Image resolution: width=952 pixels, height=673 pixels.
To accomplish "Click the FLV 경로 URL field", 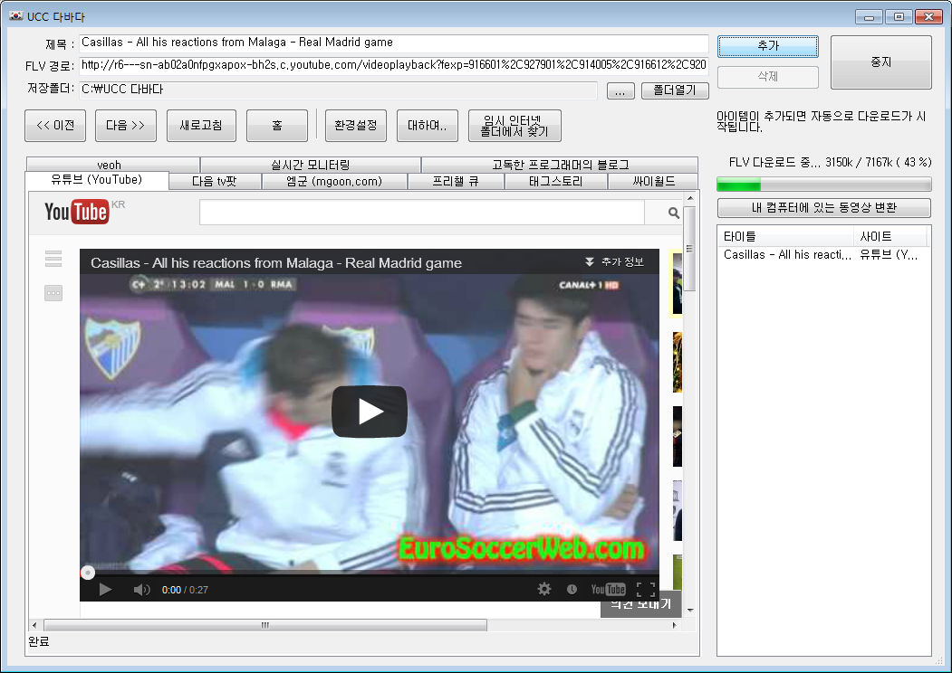I will tap(393, 65).
